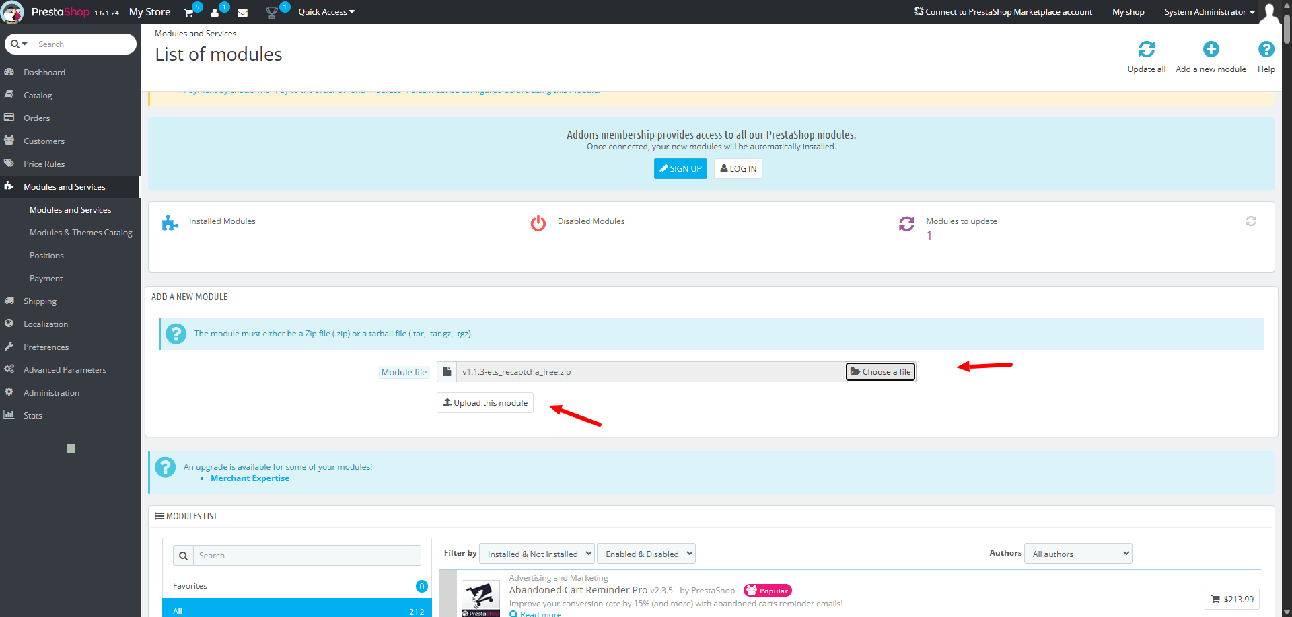Click the Installed Modules puzzle icon
Viewport: 1292px width, 617px height.
pos(170,223)
